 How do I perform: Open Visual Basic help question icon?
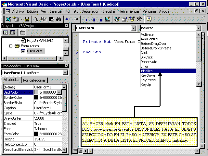149,19
